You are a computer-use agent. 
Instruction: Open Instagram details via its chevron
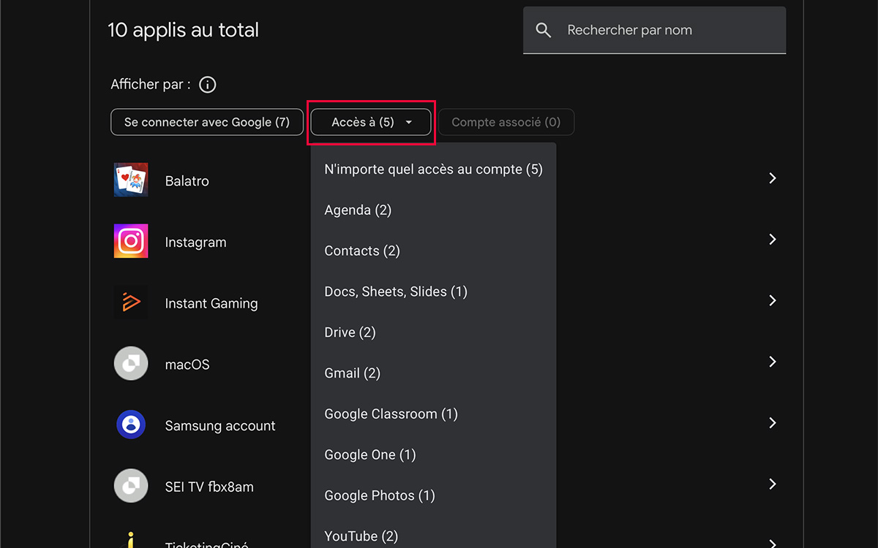click(772, 240)
